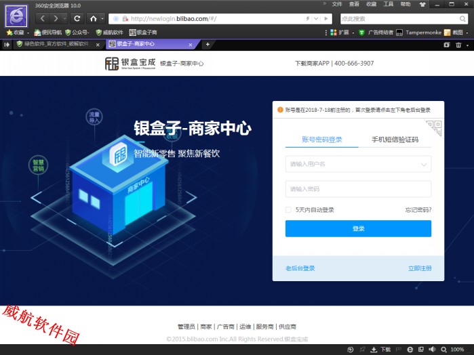
Task: Click the 运维 footer link
Action: click(x=245, y=327)
